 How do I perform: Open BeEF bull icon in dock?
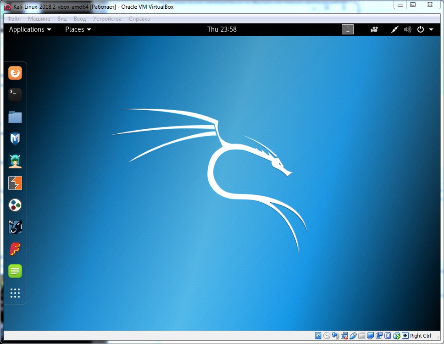tap(15, 227)
